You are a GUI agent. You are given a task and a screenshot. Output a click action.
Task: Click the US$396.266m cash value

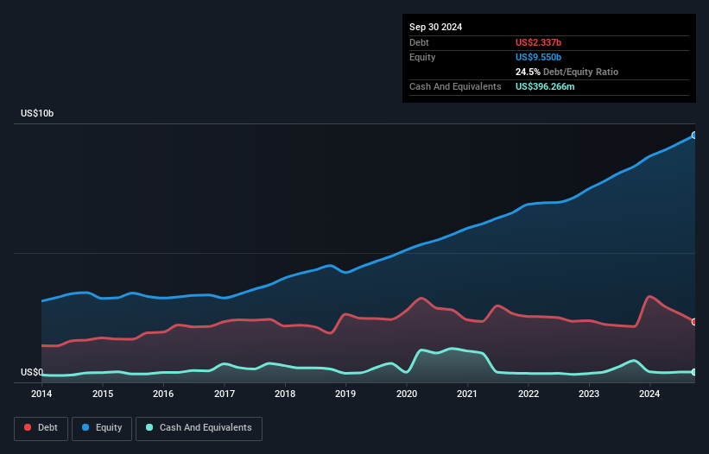(545, 86)
